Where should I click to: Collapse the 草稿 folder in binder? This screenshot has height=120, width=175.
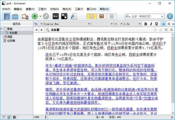click(2, 29)
